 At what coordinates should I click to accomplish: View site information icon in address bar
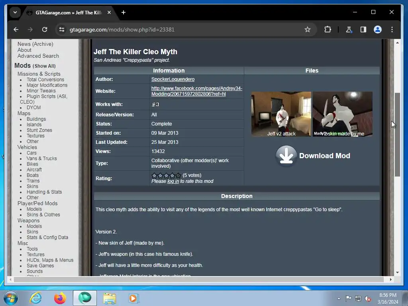pos(62,29)
